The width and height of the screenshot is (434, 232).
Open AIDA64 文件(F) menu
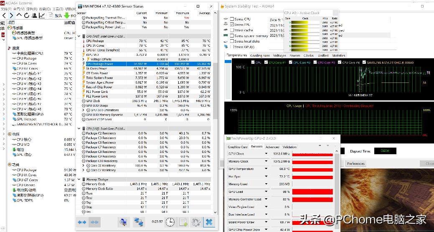pos(5,9)
